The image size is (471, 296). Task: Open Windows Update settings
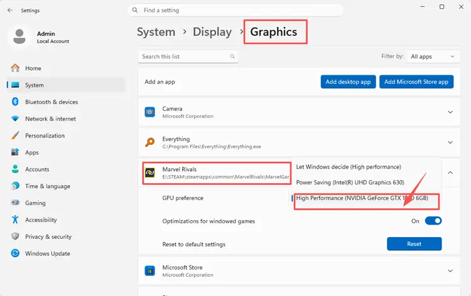[x=65, y=253]
